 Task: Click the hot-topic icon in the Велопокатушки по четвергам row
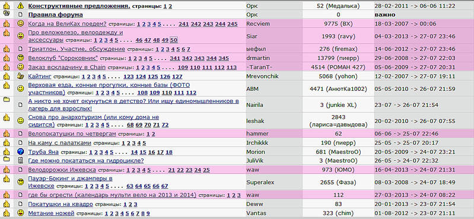6,133
